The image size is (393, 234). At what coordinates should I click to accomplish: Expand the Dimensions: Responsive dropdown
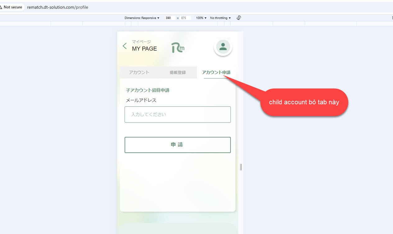point(142,18)
